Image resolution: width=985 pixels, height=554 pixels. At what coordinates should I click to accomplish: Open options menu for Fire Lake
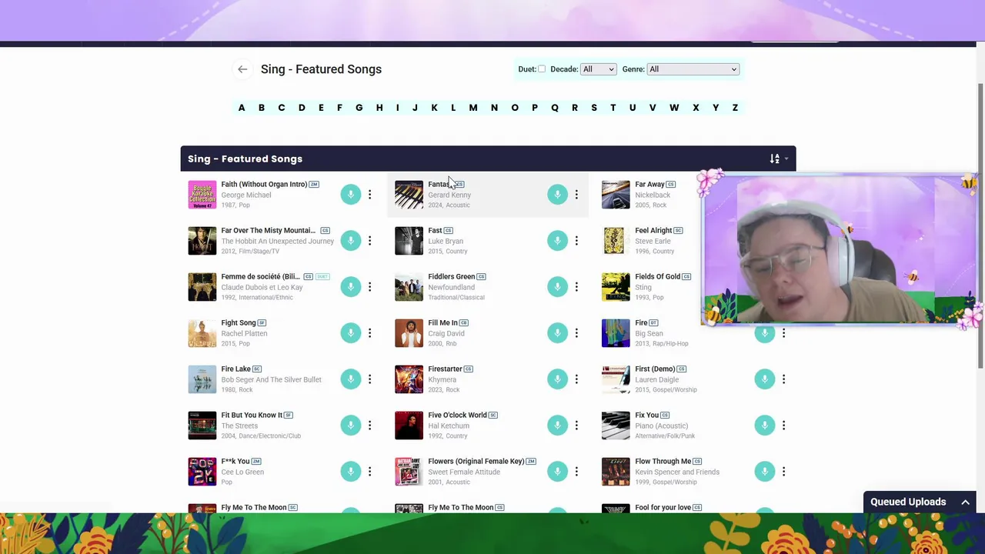tap(369, 379)
